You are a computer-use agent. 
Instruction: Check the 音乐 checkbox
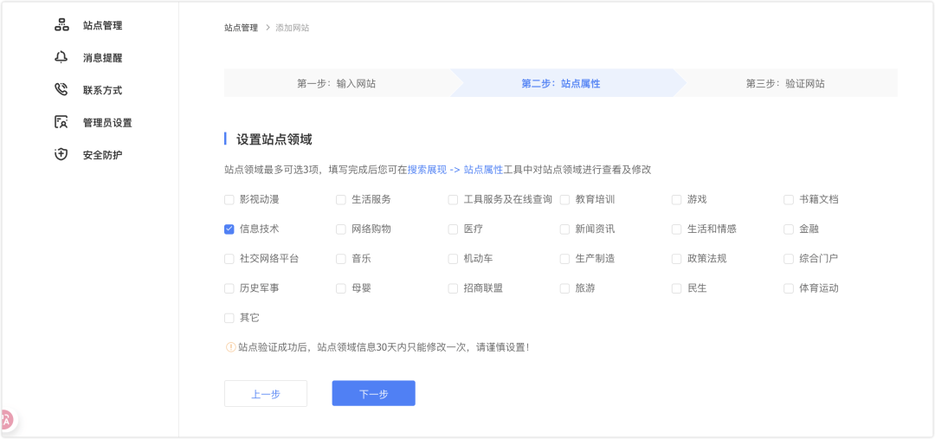pos(341,259)
